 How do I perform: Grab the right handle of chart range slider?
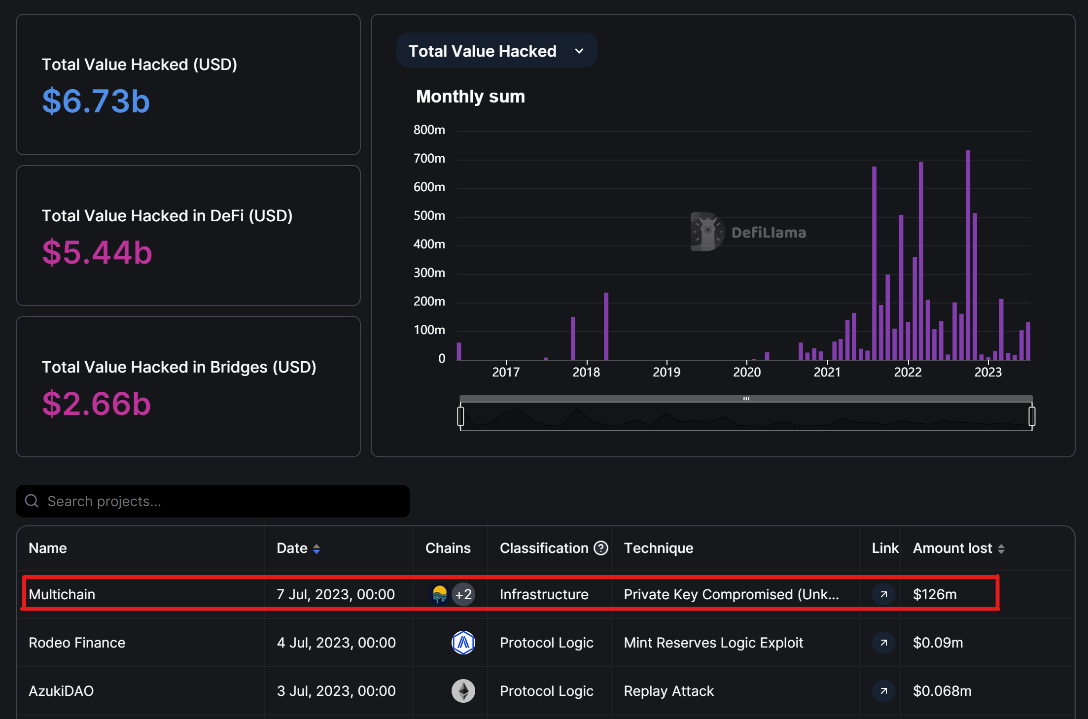coord(1032,416)
